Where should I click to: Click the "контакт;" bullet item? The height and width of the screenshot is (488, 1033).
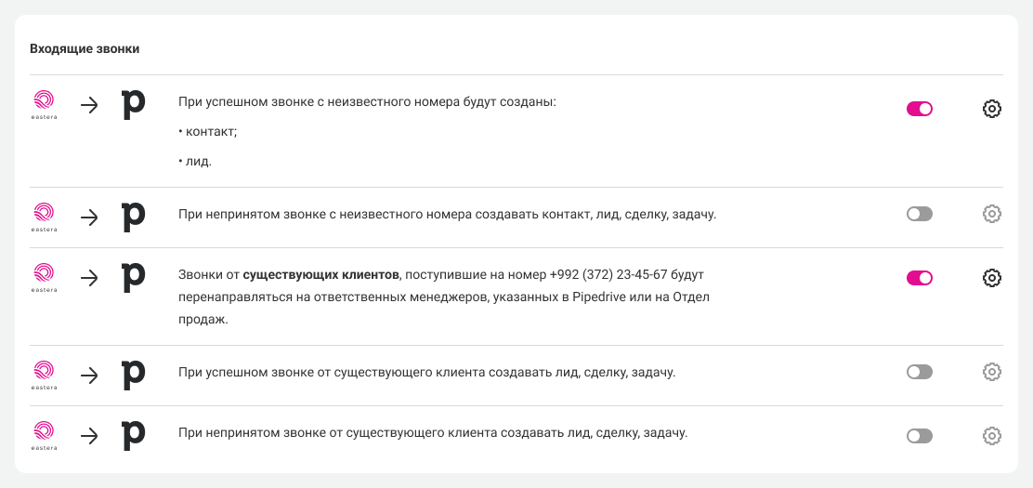[208, 132]
